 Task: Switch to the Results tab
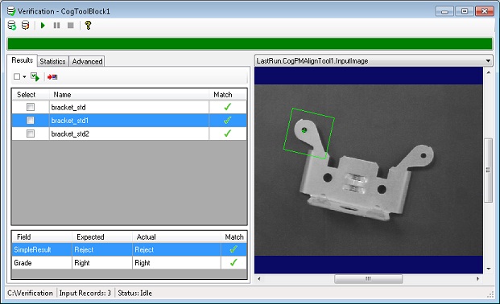pyautogui.click(x=22, y=60)
